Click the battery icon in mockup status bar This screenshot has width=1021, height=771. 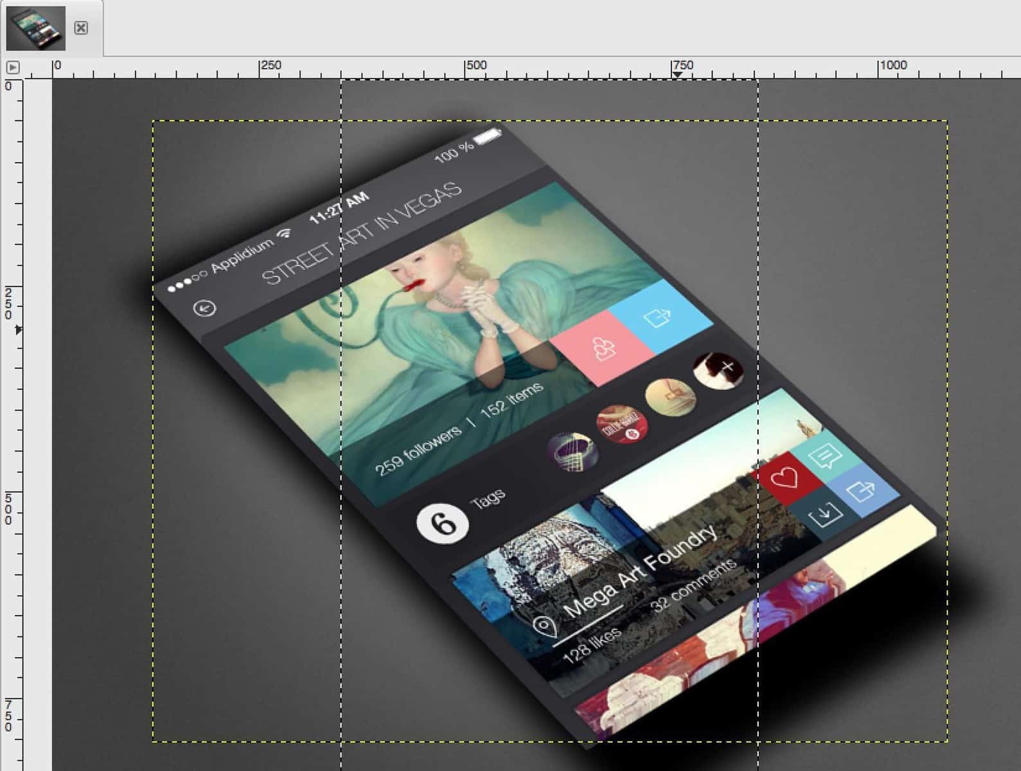coord(488,136)
